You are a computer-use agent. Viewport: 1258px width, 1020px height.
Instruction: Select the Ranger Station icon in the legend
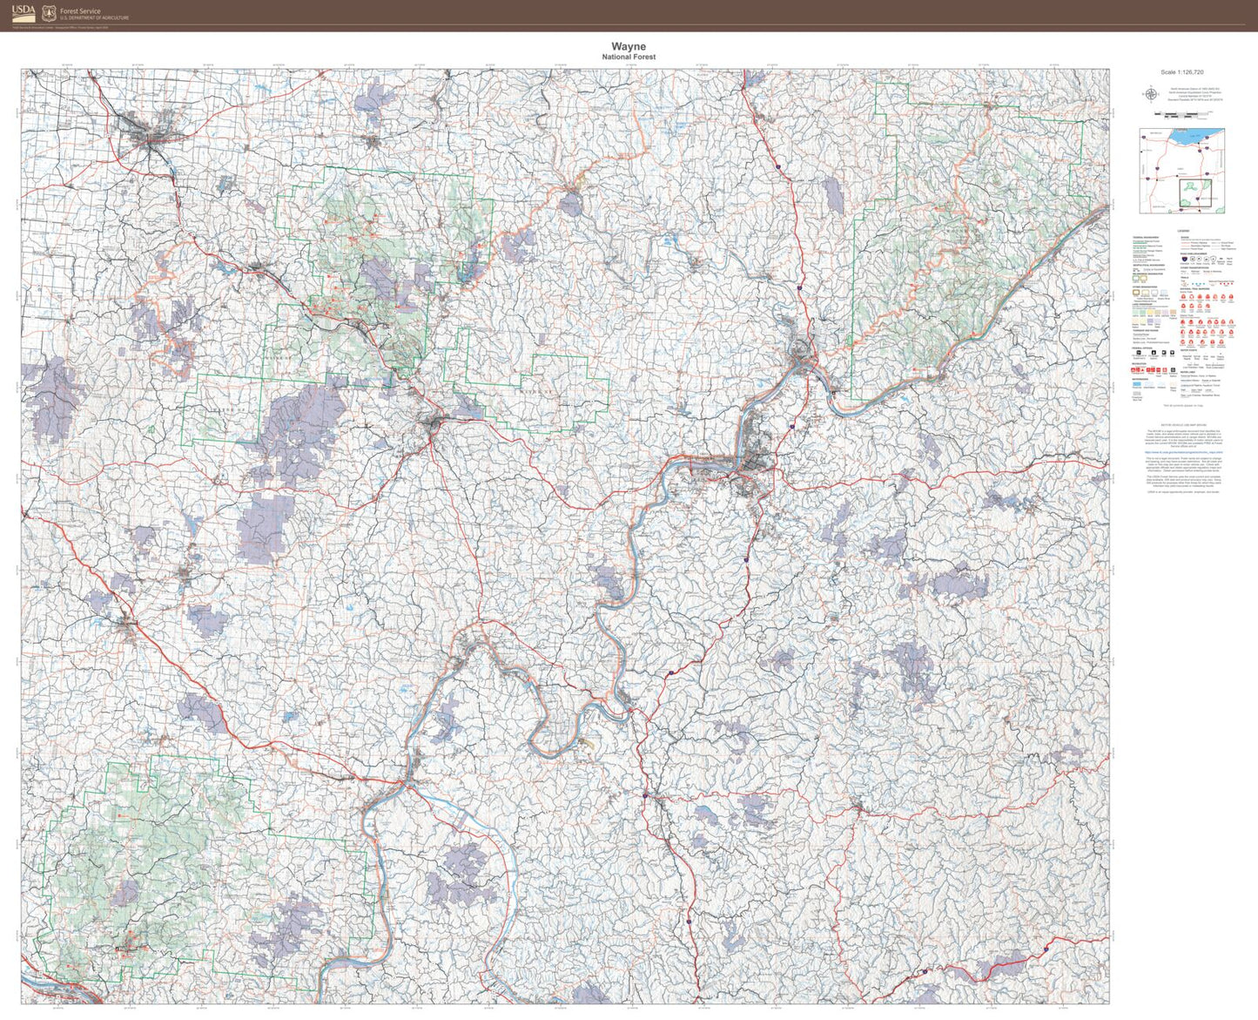pos(1172,370)
